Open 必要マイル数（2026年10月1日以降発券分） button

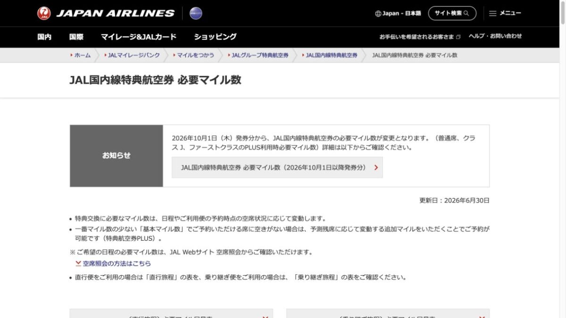pyautogui.click(x=277, y=167)
